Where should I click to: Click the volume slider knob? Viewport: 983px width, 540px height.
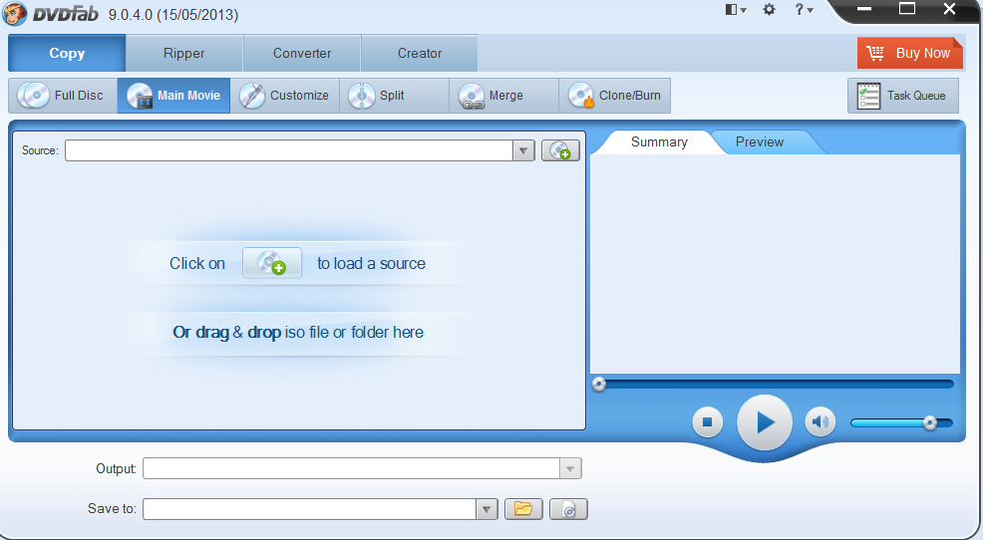coord(930,422)
